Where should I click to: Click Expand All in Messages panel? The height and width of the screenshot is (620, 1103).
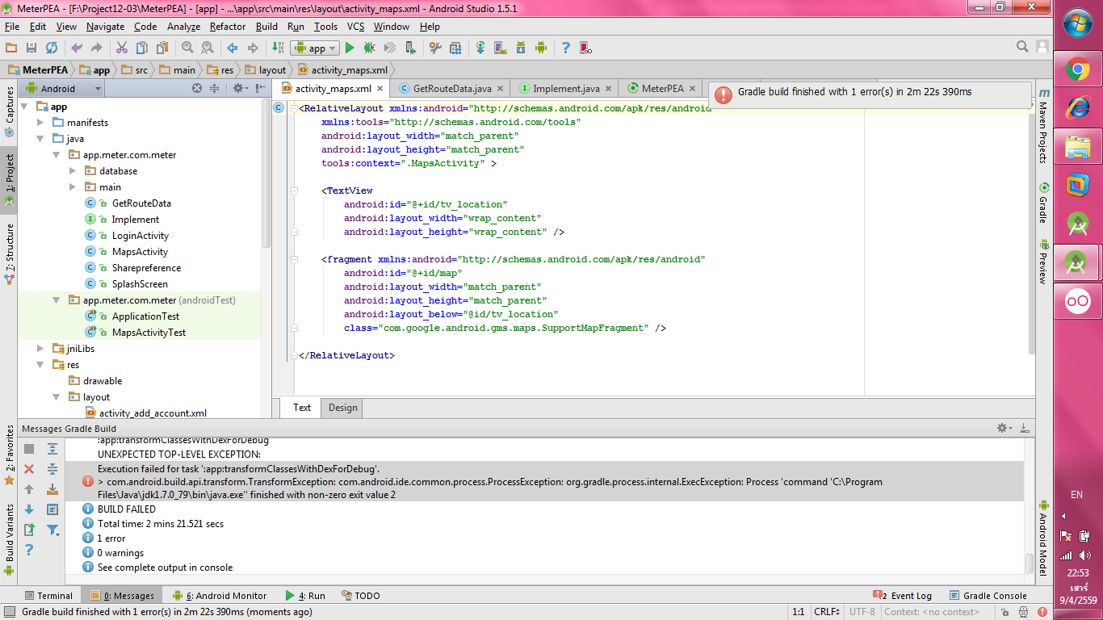pyautogui.click(x=52, y=449)
